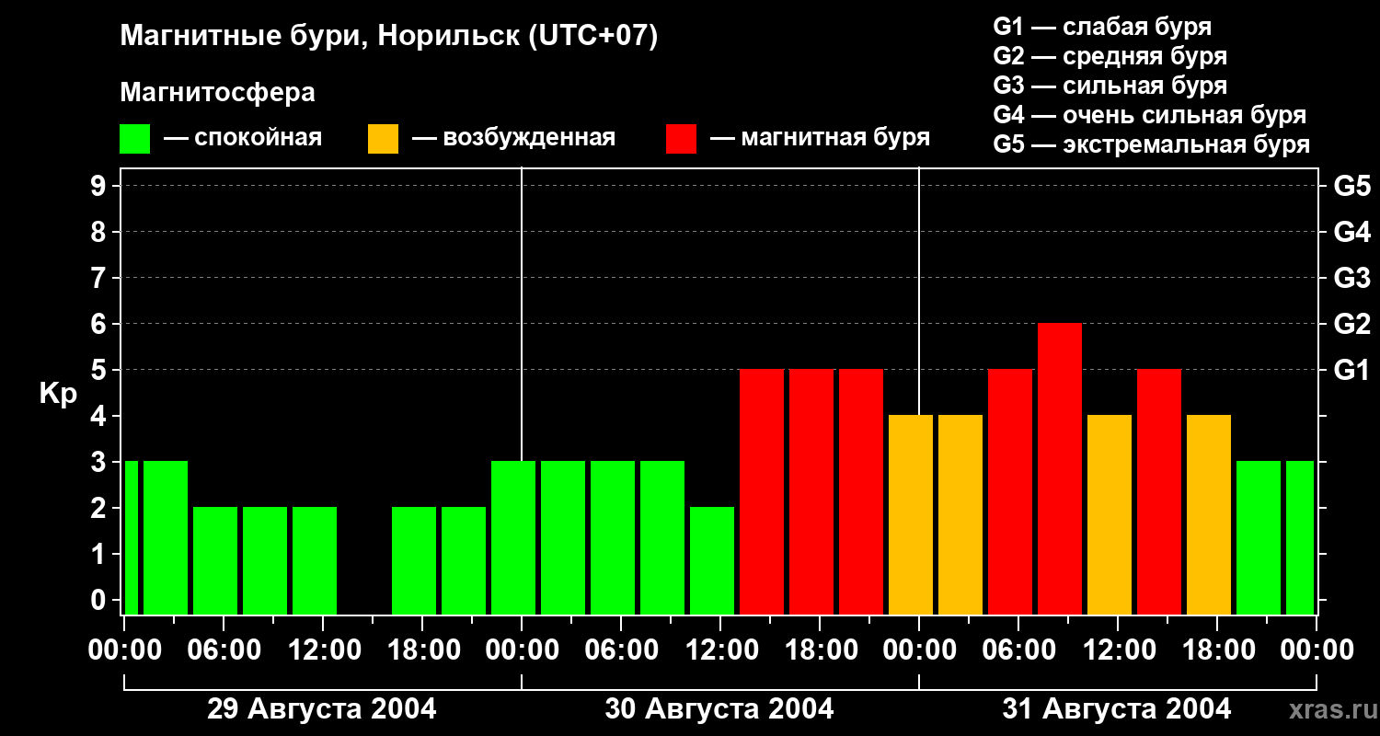Click the y-axis value '0'
The width and height of the screenshot is (1380, 736).
pyautogui.click(x=100, y=600)
